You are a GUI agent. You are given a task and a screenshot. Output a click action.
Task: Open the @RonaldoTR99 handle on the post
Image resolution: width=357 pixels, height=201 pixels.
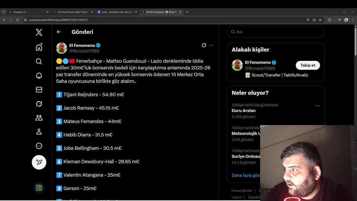(84, 51)
